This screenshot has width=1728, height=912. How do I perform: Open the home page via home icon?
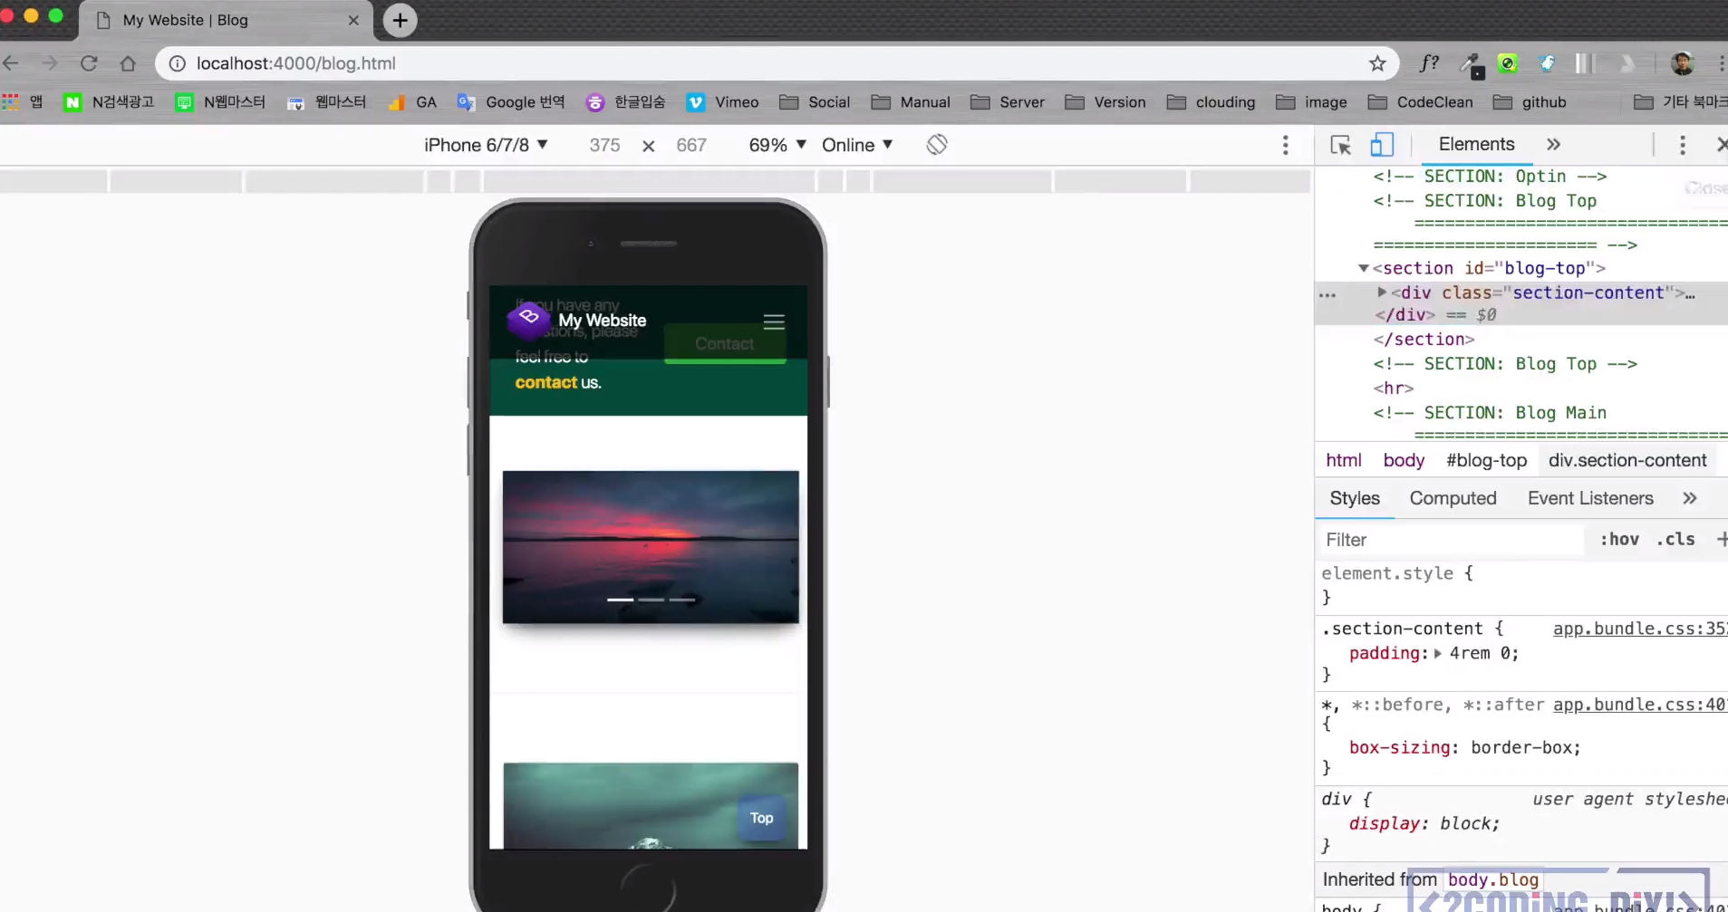[x=128, y=63]
